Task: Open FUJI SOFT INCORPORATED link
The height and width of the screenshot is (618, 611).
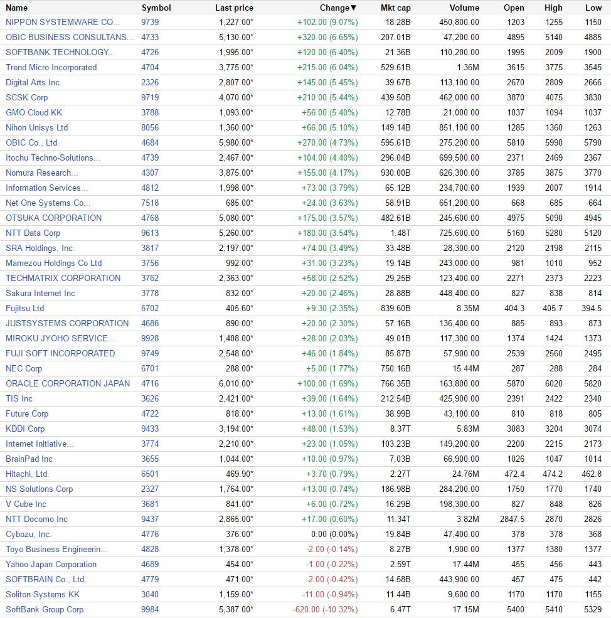Action: [x=60, y=353]
